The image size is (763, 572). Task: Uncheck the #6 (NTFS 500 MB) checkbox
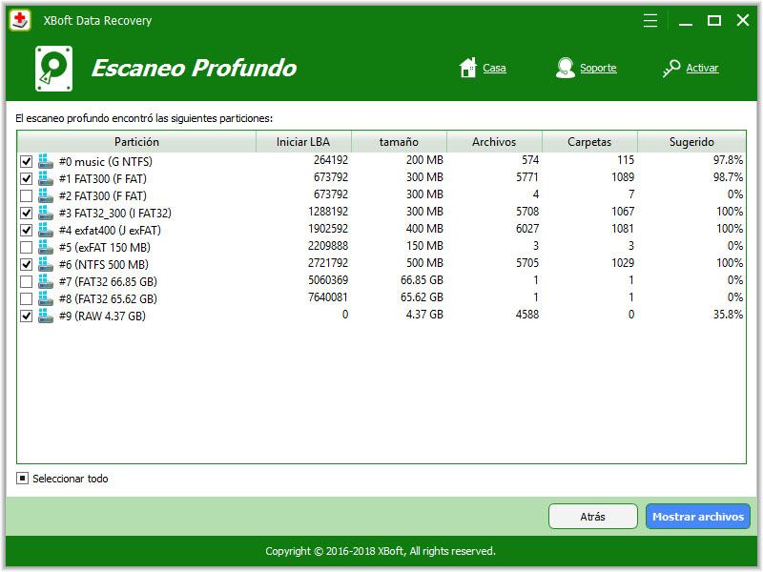pos(27,265)
